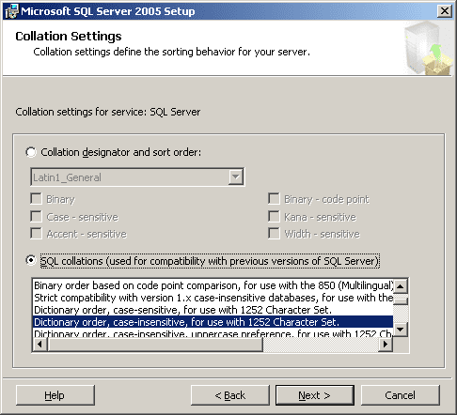
Task: Enable the Case - sensitive checkbox
Action: point(36,217)
